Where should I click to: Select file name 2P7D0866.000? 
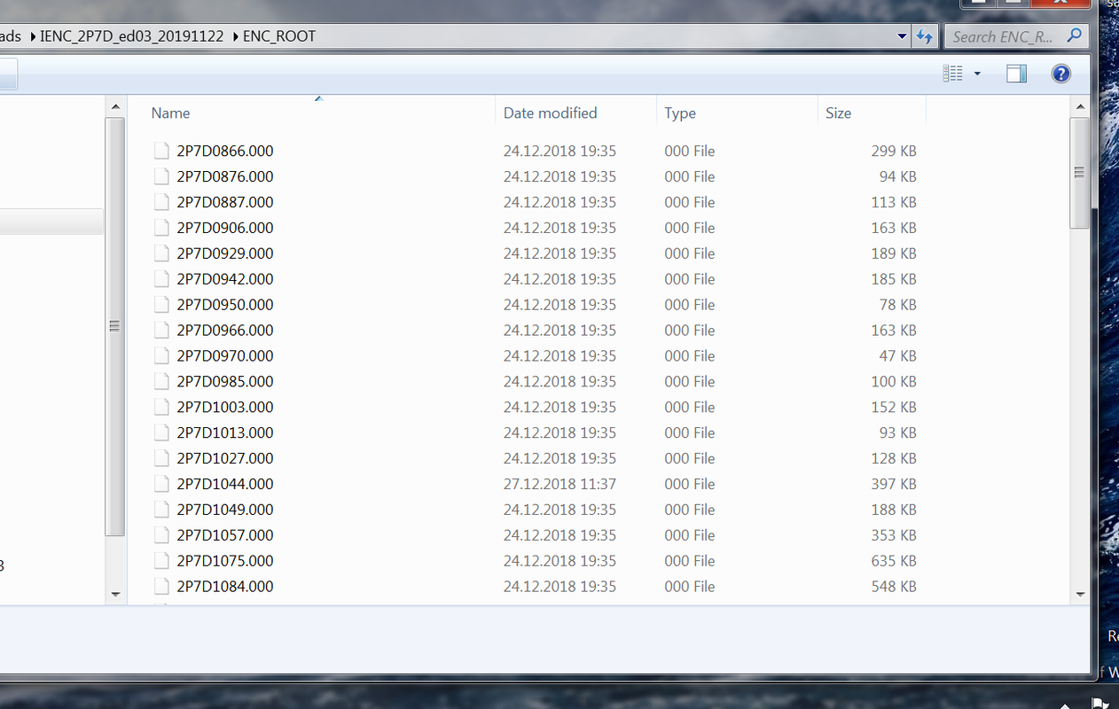(225, 151)
